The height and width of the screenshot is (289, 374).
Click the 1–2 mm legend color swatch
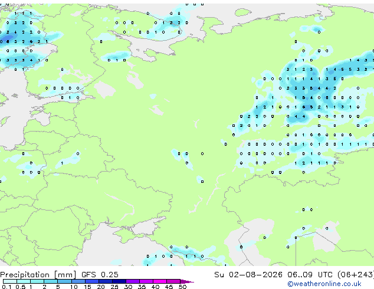(37, 281)
